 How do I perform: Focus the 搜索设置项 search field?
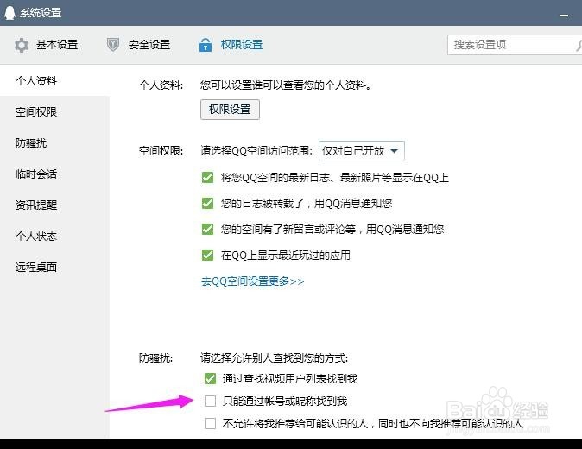pyautogui.click(x=515, y=45)
